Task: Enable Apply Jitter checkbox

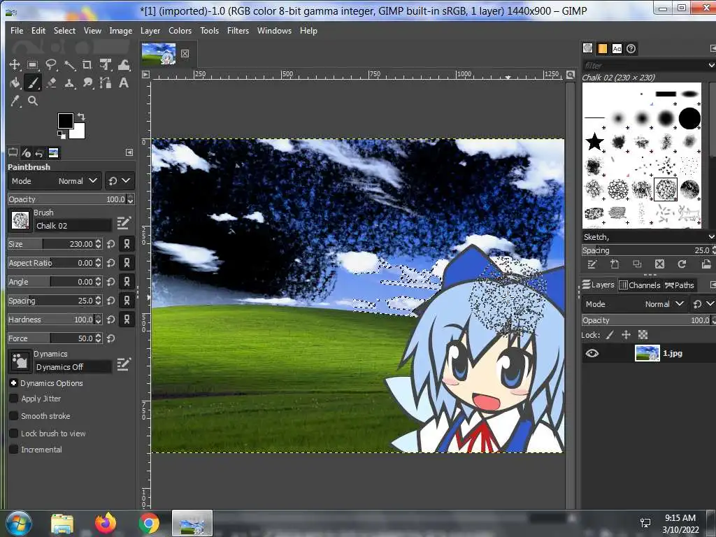Action: 14,399
